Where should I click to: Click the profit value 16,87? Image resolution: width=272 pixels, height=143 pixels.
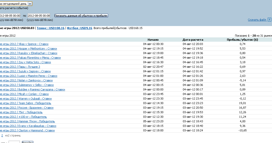click(242, 108)
